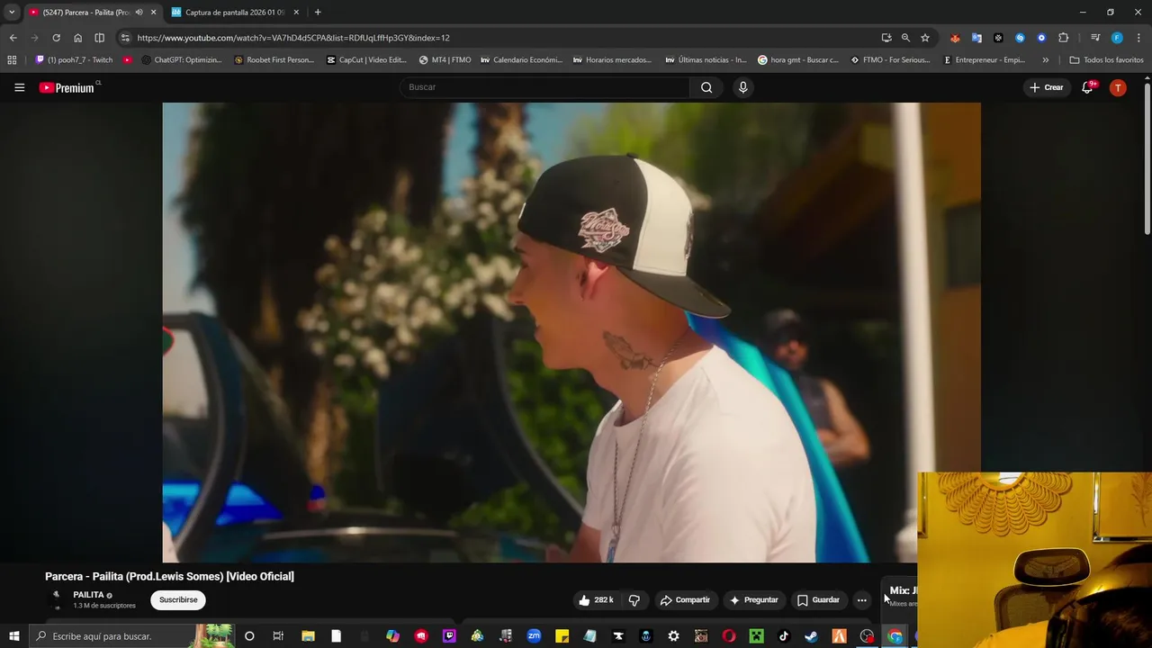Open Task View on the taskbar
Image resolution: width=1152 pixels, height=648 pixels.
click(x=278, y=636)
